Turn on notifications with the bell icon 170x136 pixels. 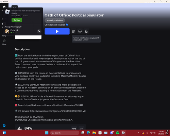86,31
